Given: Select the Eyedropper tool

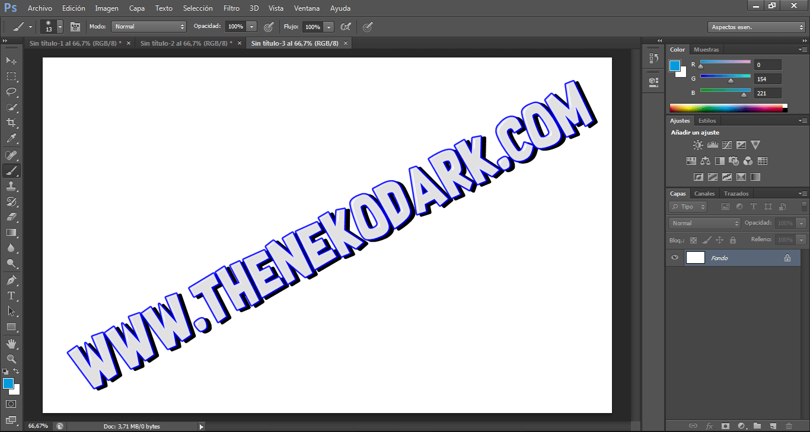Looking at the screenshot, I should click(11, 139).
